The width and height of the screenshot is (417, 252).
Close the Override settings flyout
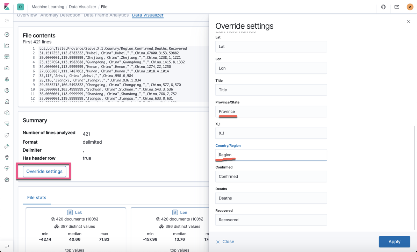click(409, 21)
